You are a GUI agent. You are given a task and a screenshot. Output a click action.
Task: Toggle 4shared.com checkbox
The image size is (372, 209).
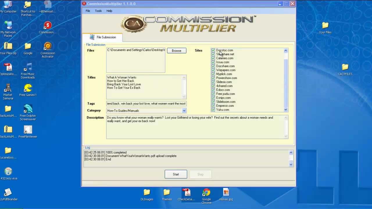(x=213, y=86)
